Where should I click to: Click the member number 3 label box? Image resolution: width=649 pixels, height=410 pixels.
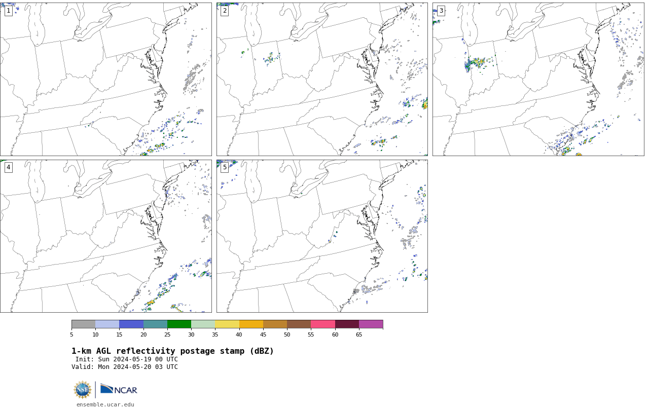441,11
